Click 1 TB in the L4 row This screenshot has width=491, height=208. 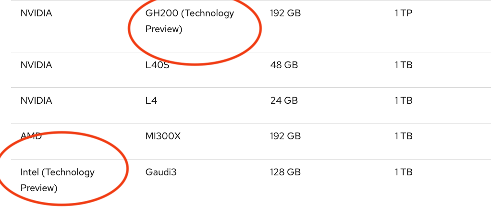(404, 100)
